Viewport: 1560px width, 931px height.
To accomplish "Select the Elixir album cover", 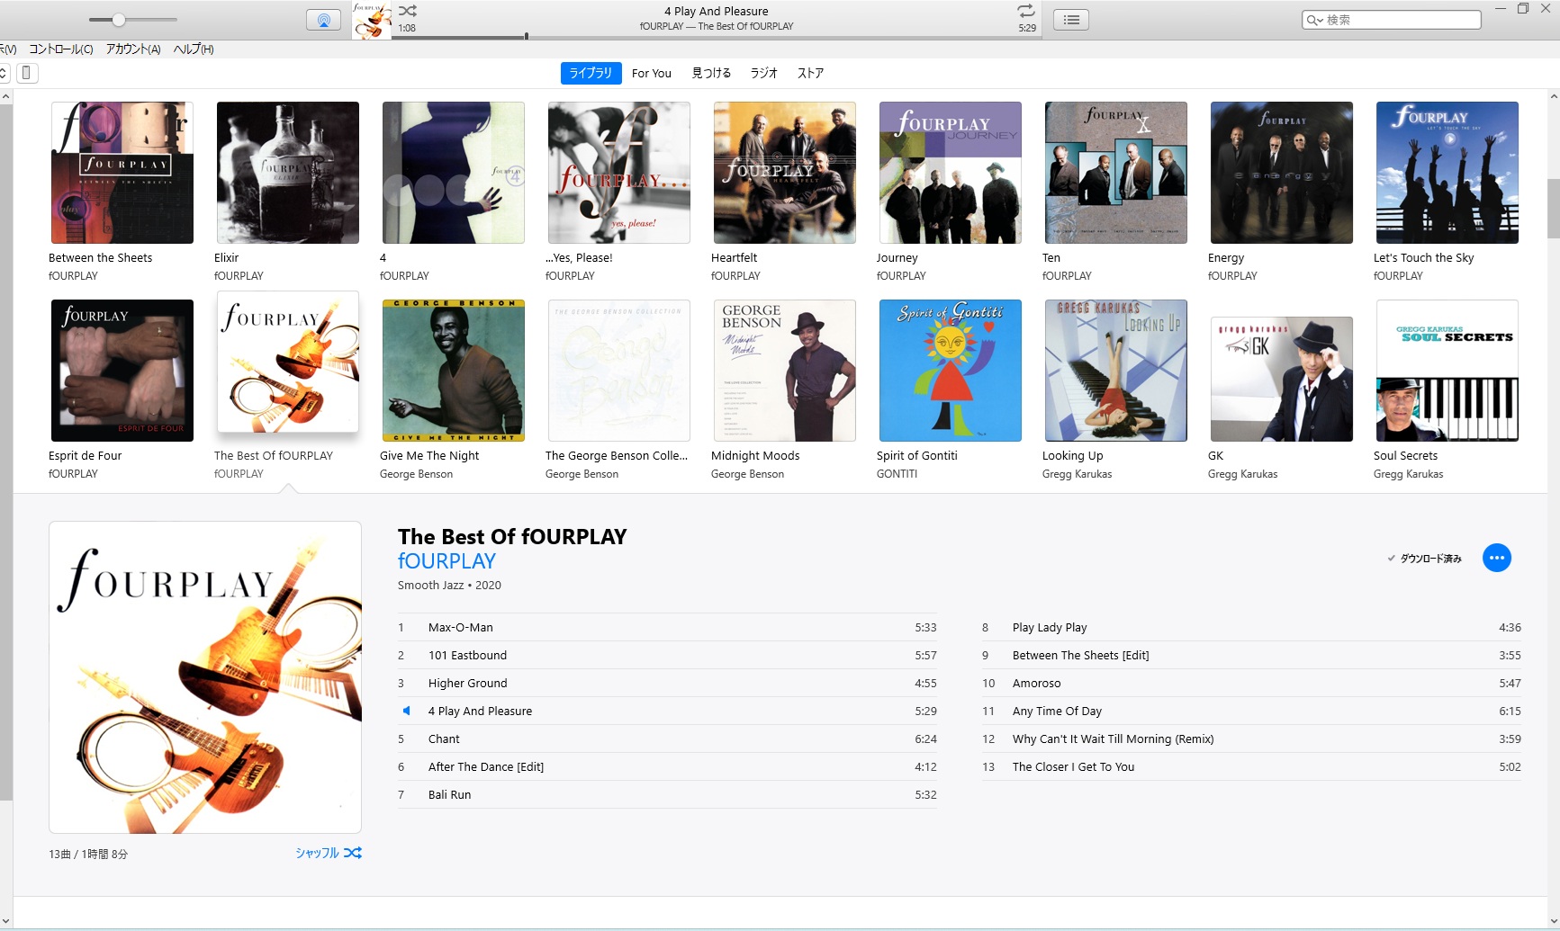I will tap(288, 173).
